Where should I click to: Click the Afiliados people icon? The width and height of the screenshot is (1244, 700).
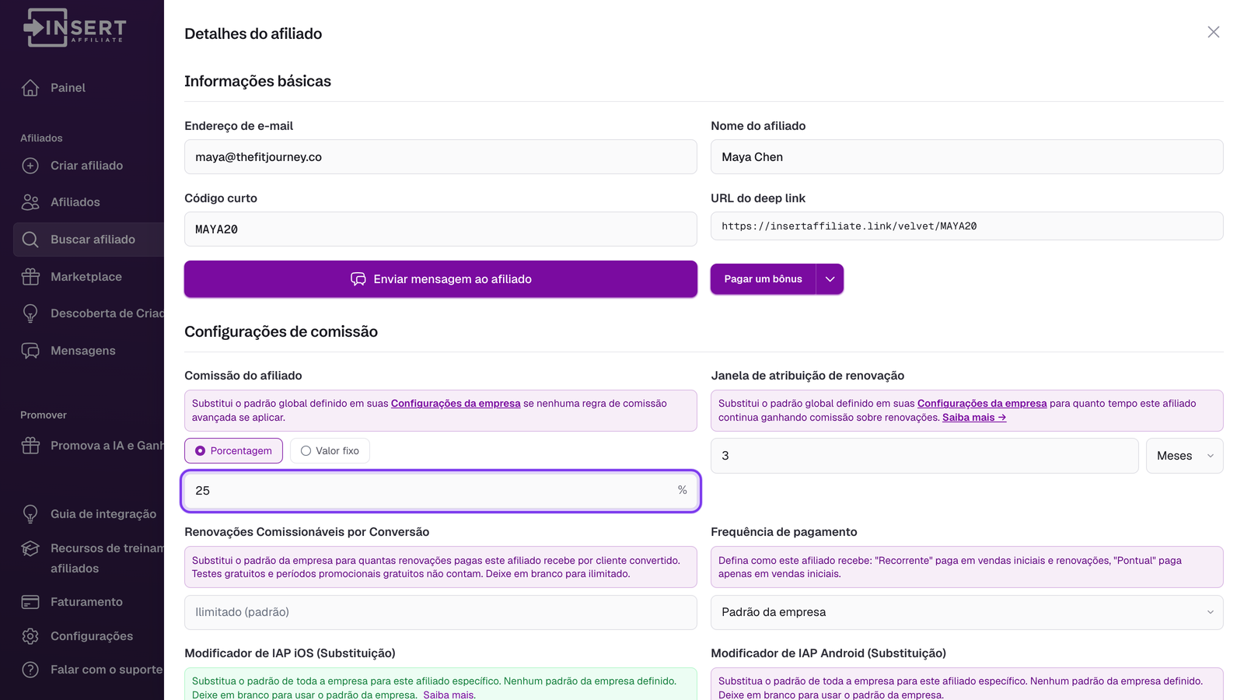[30, 202]
